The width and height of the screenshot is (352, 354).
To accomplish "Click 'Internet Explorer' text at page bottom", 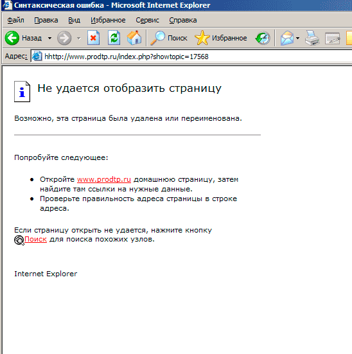I will pyautogui.click(x=46, y=274).
